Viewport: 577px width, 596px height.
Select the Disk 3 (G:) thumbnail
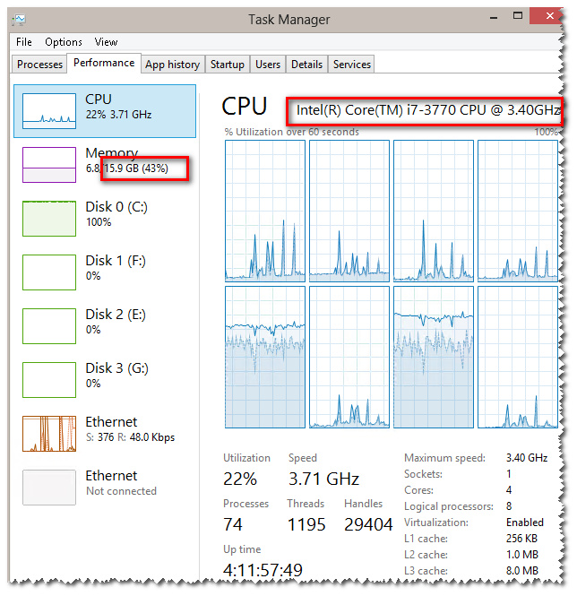(49, 380)
